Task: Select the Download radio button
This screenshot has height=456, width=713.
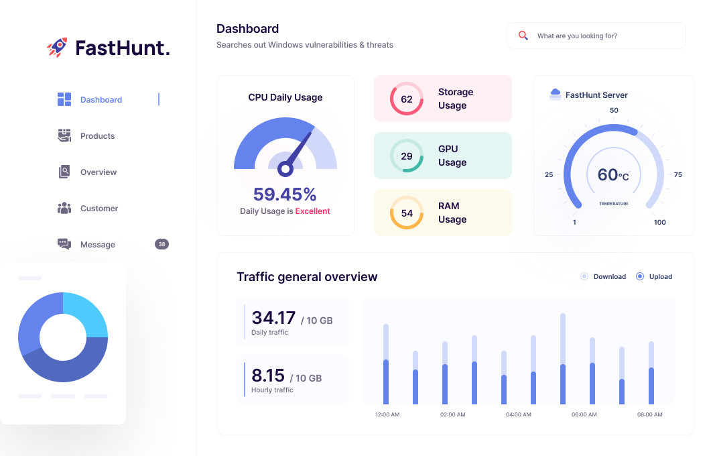Action: (x=584, y=276)
